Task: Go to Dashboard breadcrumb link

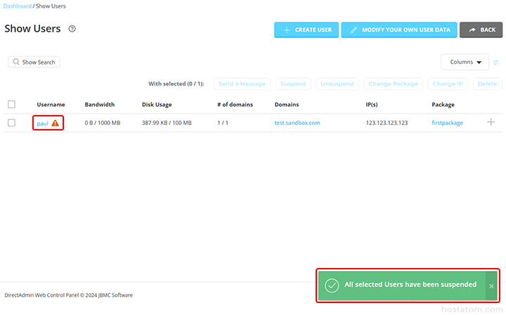Action: click(18, 6)
